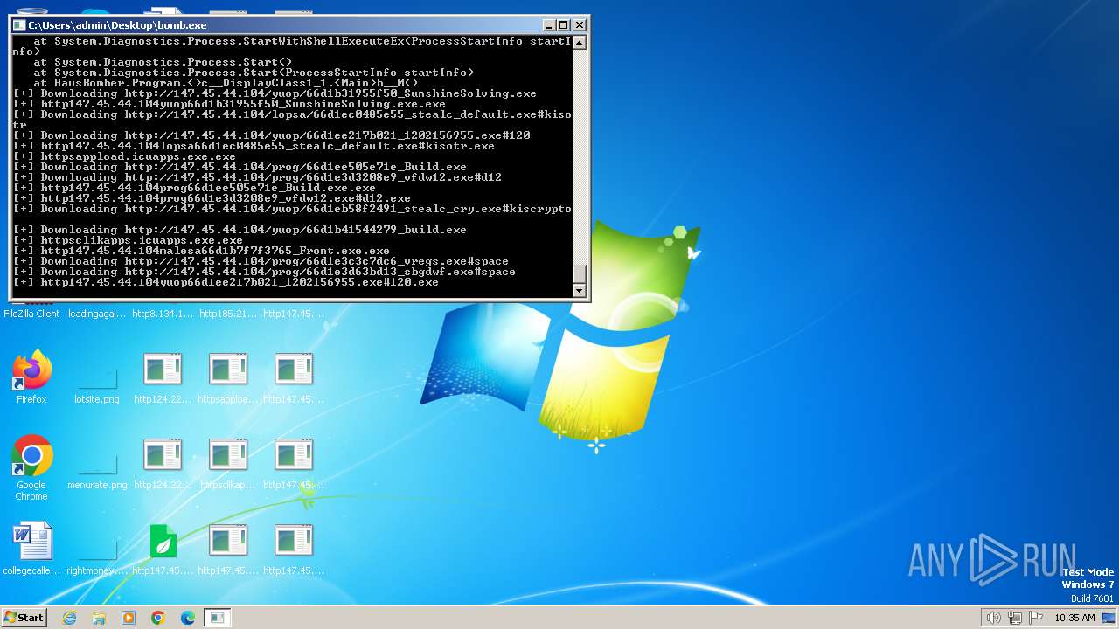Image resolution: width=1119 pixels, height=629 pixels.
Task: Click the FileZilla Client desktop label
Action: point(31,314)
